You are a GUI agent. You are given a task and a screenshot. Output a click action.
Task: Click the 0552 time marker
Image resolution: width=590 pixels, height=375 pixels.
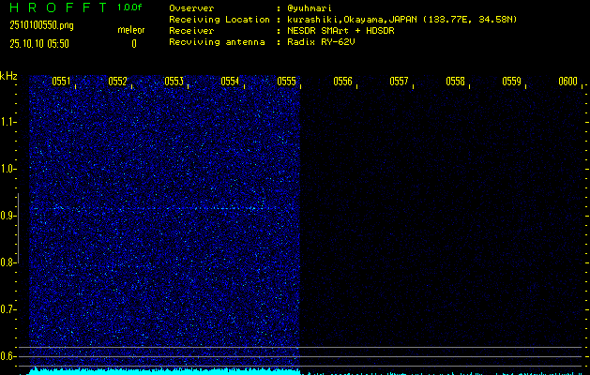[x=117, y=82]
